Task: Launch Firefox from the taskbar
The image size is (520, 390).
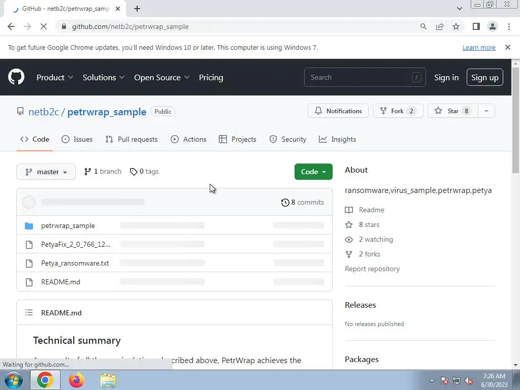Action: point(77,380)
